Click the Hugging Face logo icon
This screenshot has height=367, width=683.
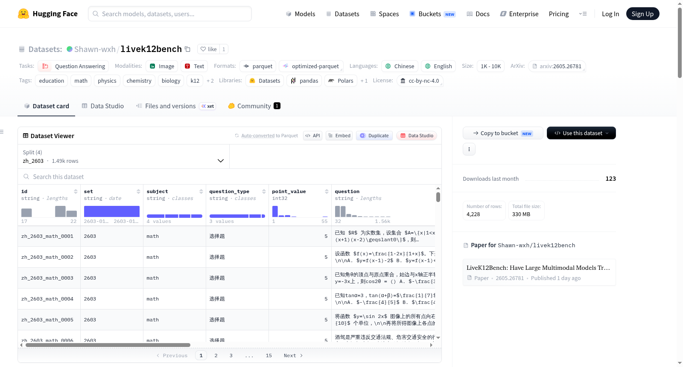click(23, 14)
